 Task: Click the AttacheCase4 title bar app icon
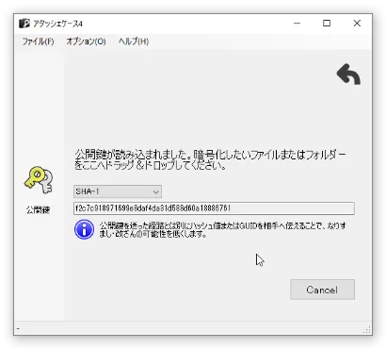click(x=24, y=24)
